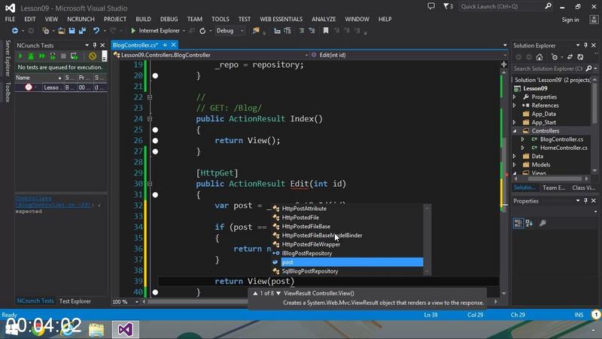Viewport: 602px width, 339px height.
Task: Click the Toggle Bookmark toolbar icon
Action: point(326,31)
